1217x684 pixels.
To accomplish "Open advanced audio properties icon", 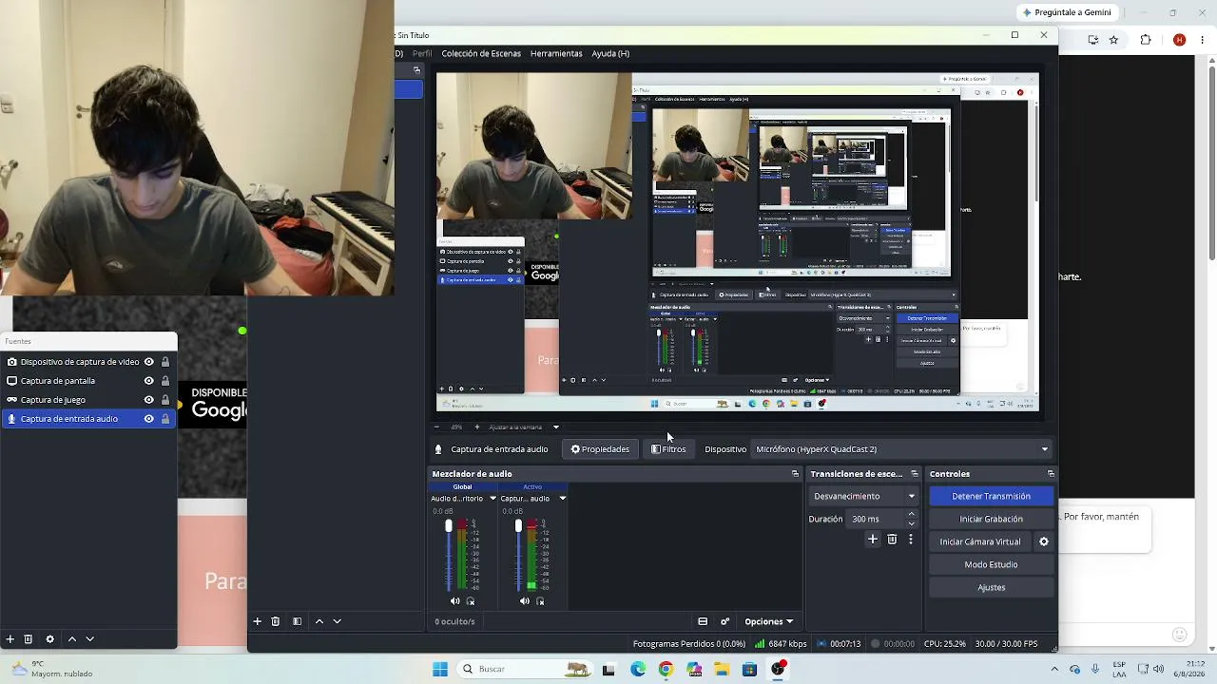I will tap(724, 621).
